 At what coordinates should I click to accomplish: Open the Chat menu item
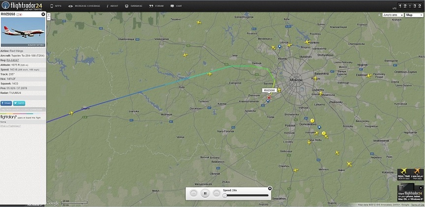pyautogui.click(x=176, y=6)
